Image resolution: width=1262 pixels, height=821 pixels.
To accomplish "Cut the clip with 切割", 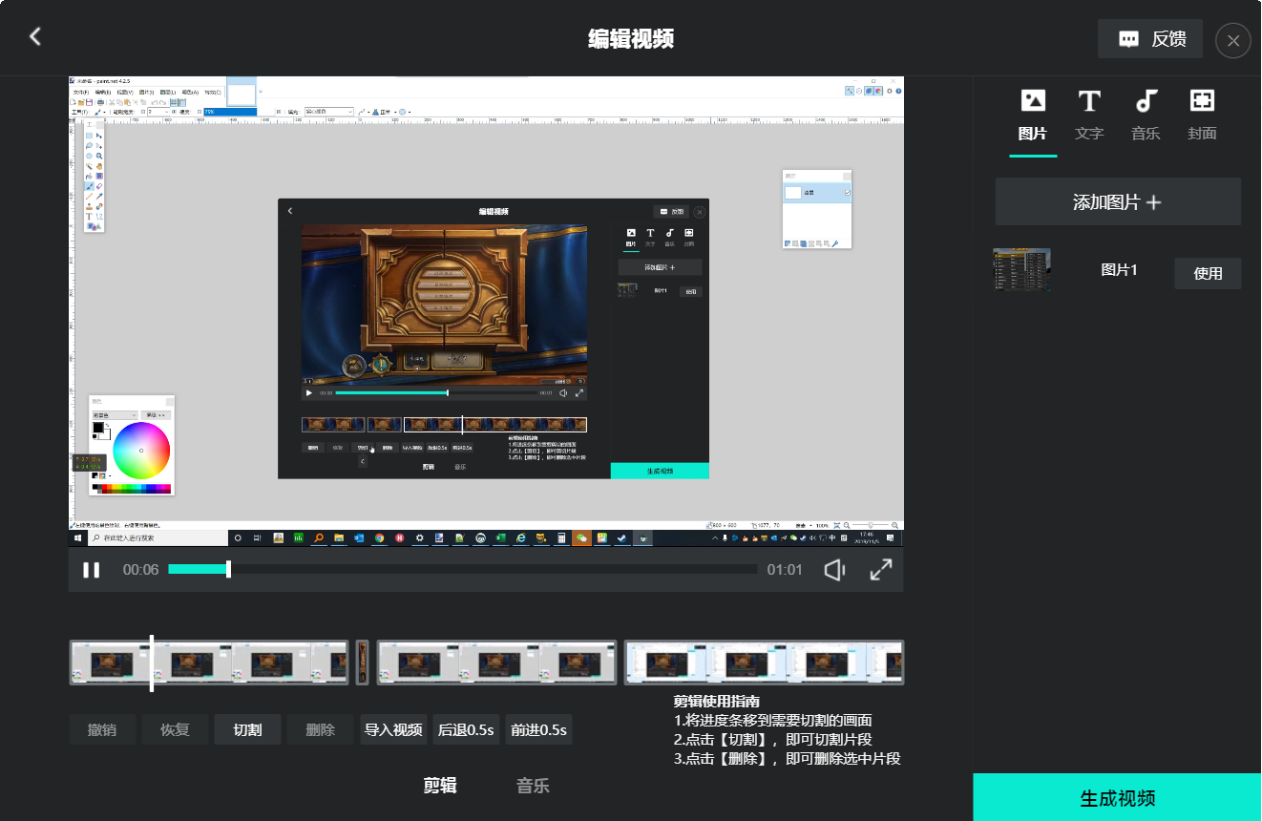I will [247, 729].
